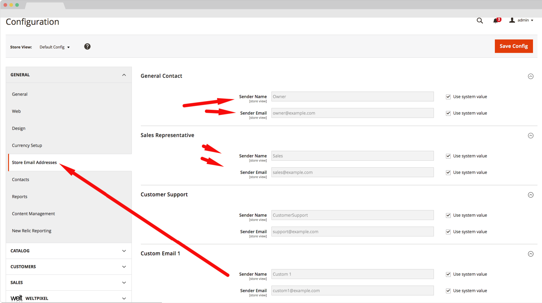The width and height of the screenshot is (542, 303).
Task: Click the Save Config button
Action: [x=513, y=46]
